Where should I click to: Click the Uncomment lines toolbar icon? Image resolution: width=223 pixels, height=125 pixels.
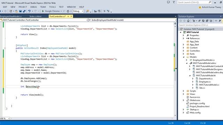(108, 11)
